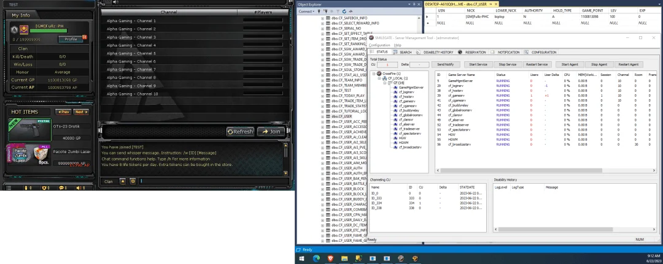Collapse the CrossFire (1) tree node

coord(374,74)
